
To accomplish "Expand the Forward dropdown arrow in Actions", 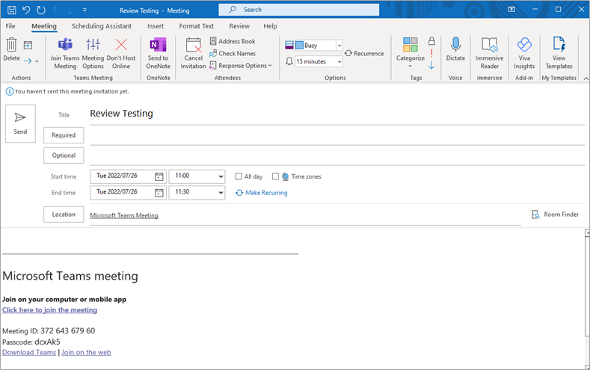I will click(37, 61).
